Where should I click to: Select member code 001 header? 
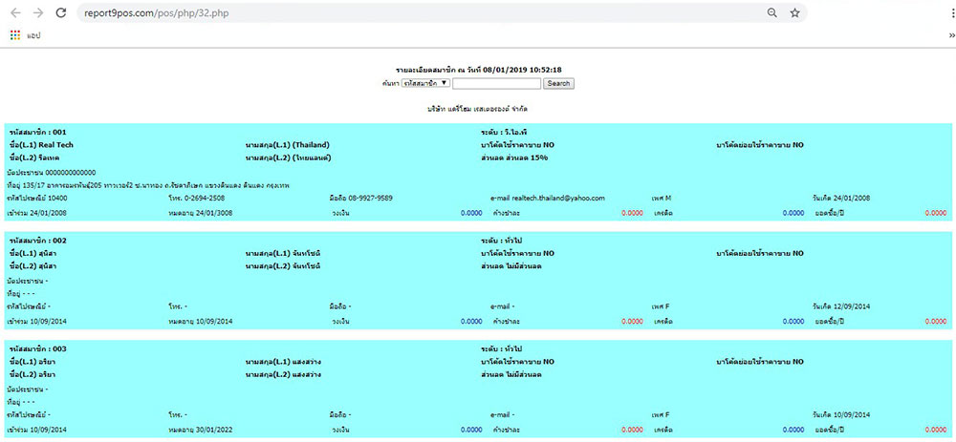pos(37,132)
